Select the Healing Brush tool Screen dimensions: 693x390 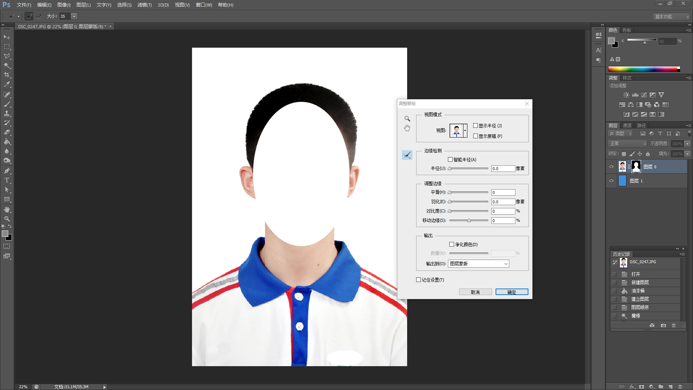coord(7,95)
